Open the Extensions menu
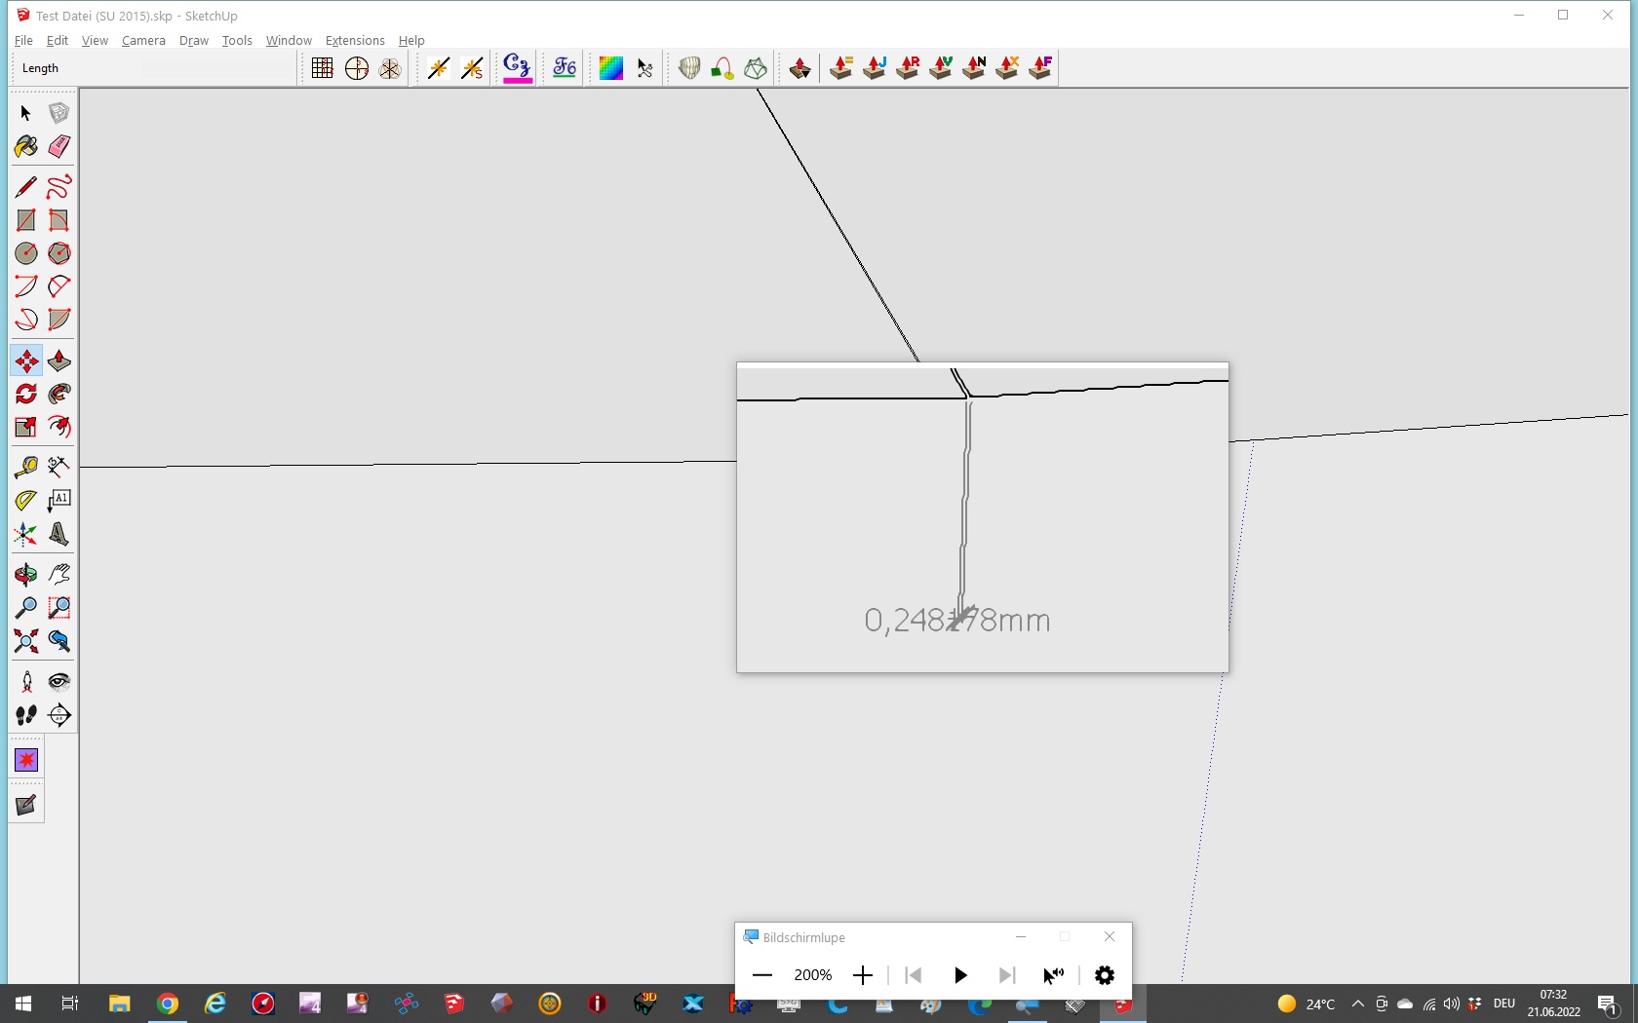This screenshot has width=1638, height=1023. [355, 41]
